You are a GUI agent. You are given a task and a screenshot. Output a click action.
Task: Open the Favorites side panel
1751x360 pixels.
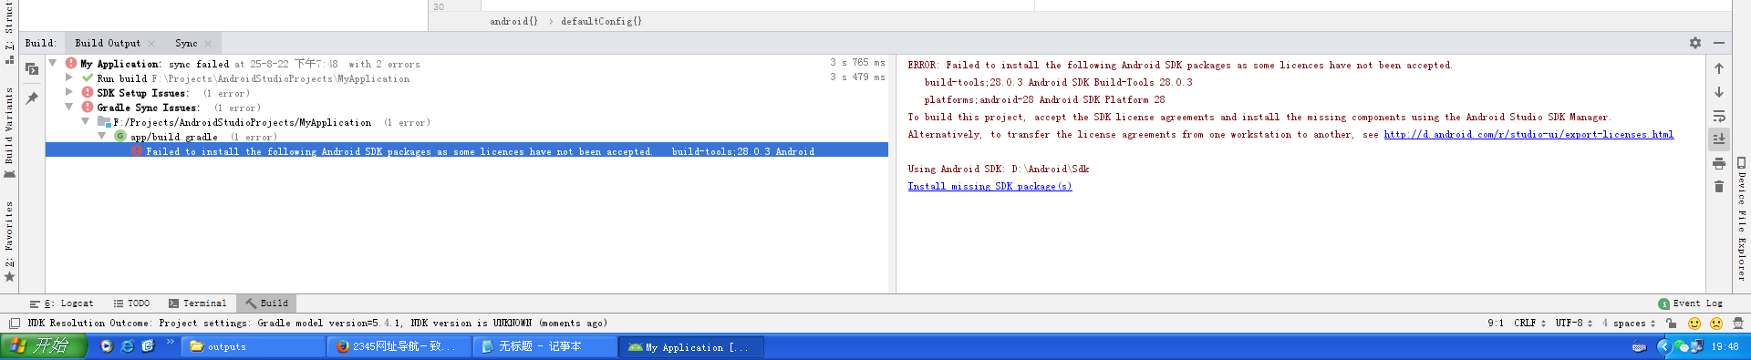pos(9,241)
